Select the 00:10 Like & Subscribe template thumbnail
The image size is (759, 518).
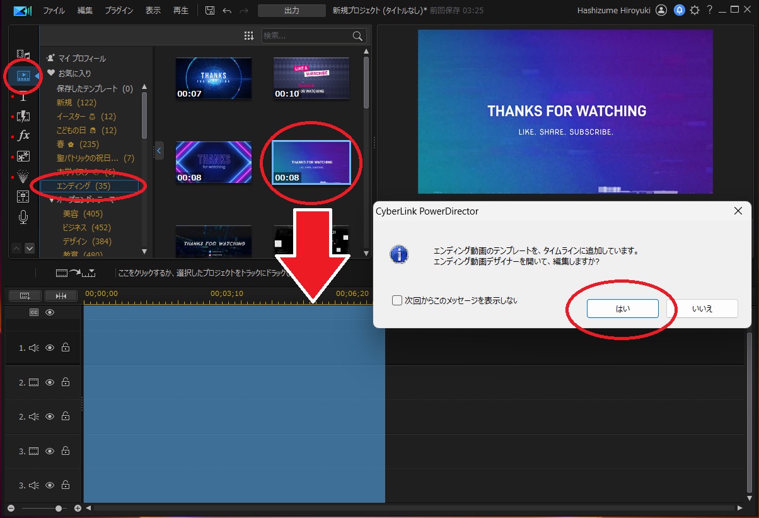point(311,78)
